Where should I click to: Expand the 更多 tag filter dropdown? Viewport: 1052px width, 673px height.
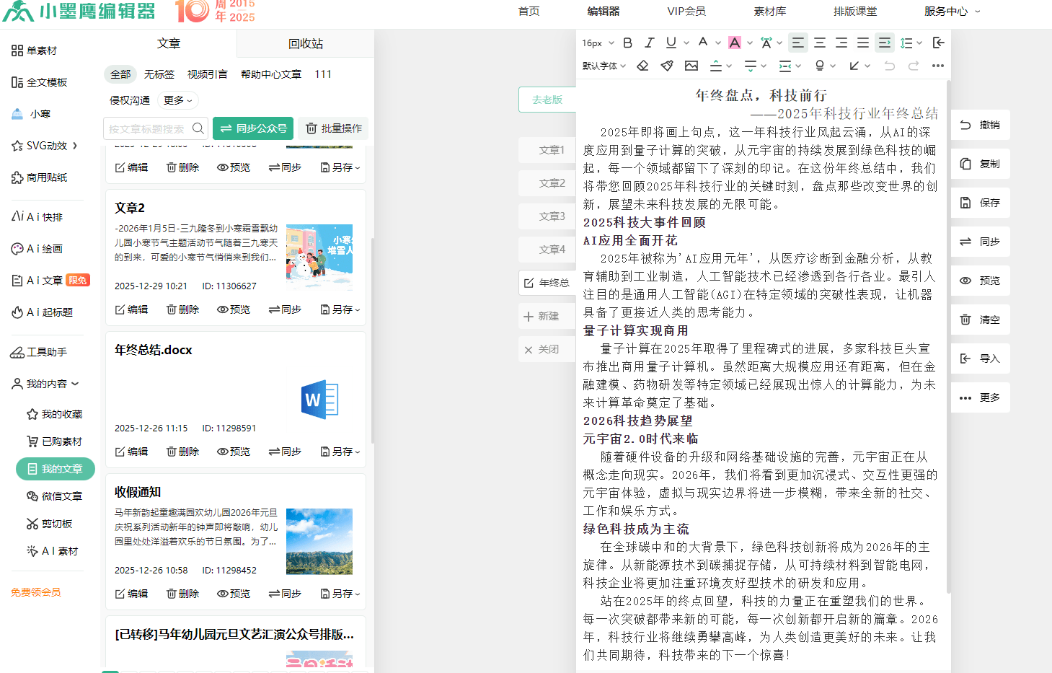coord(177,100)
